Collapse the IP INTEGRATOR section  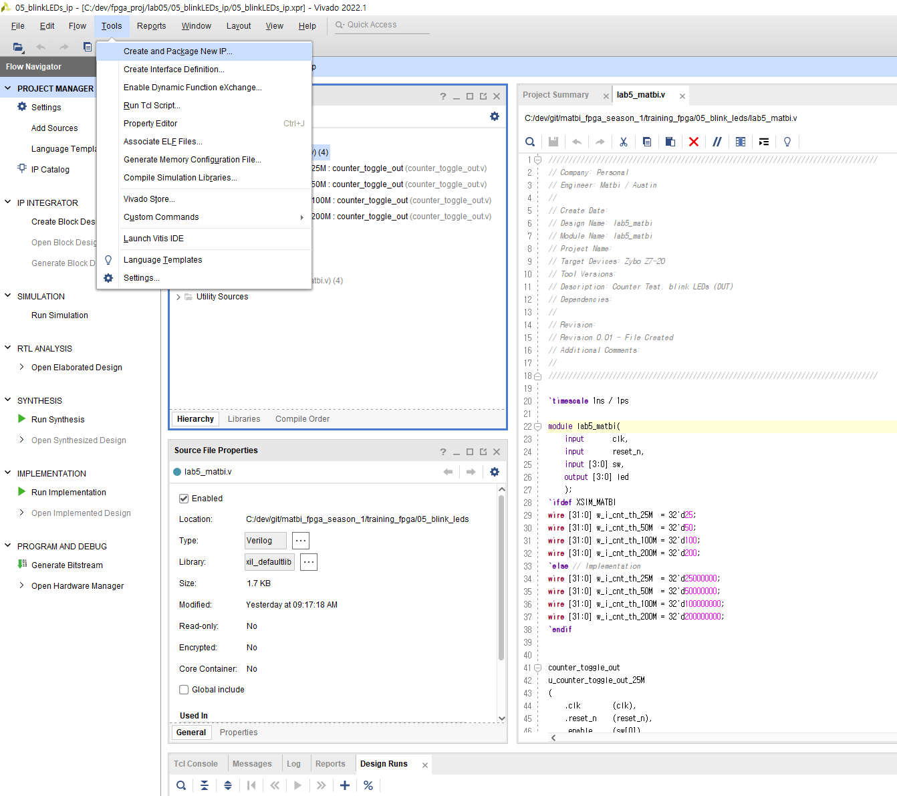tap(8, 203)
